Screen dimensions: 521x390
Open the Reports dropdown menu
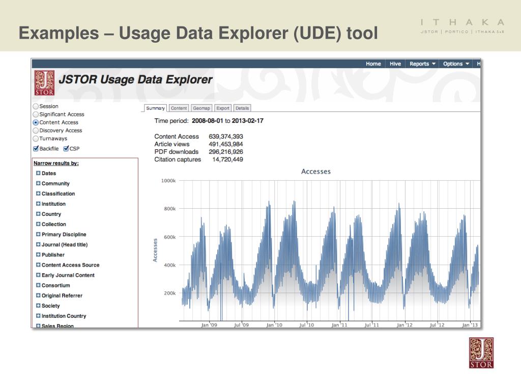click(422, 63)
